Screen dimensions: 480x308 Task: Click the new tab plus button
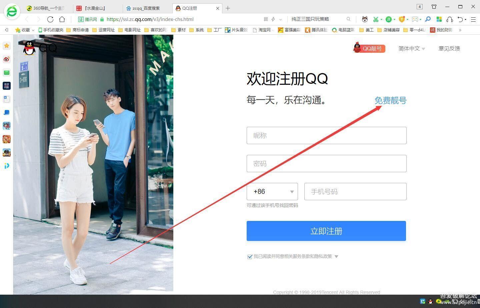pos(228,8)
